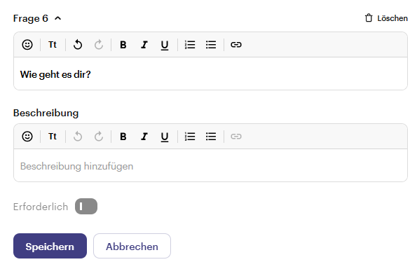Viewport: 417px width, 269px height.
Task: Undo last change in Frage 6 editor
Action: (x=78, y=45)
